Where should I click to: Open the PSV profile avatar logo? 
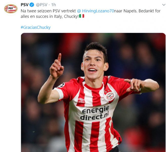coord(11,9)
